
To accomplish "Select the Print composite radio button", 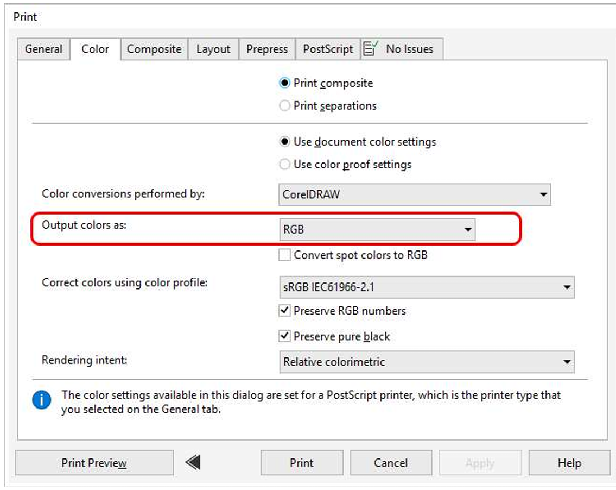I will coord(284,83).
